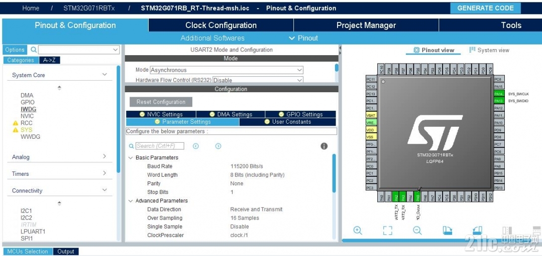This screenshot has height=256, width=542.
Task: Click the categories panel vertical scrollbar
Action: point(119,119)
